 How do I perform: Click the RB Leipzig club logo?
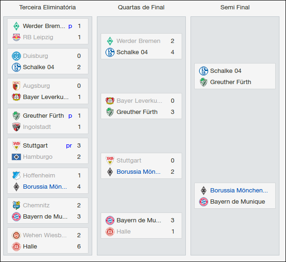click(16, 37)
